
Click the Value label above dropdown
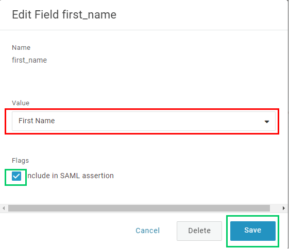tap(21, 103)
